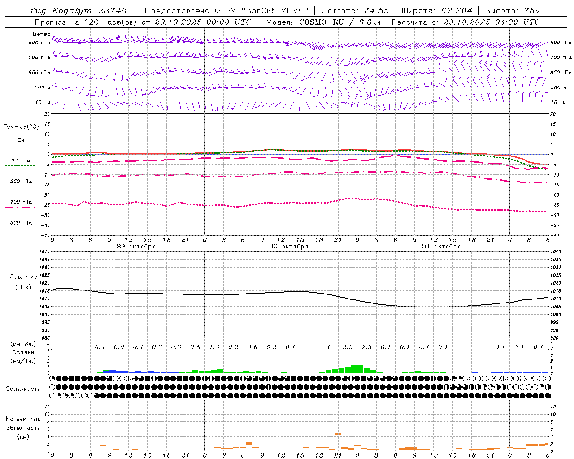Click the Тем-ра(°C) axis label

point(21,127)
